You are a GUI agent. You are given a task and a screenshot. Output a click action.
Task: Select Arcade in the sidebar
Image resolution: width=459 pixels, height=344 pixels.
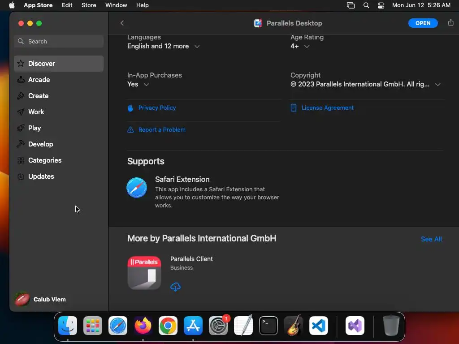[x=59, y=80]
